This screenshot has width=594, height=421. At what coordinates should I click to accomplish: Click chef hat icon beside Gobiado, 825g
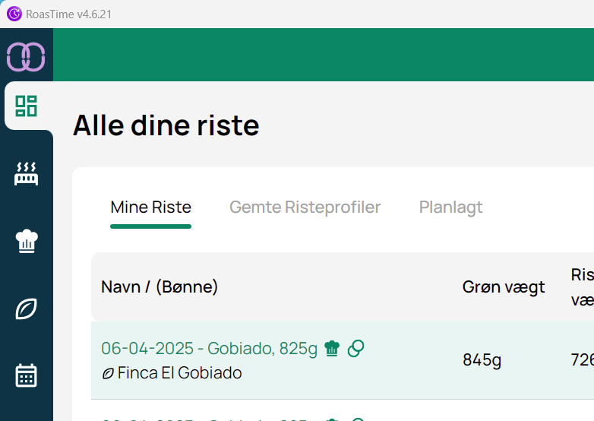pyautogui.click(x=332, y=348)
